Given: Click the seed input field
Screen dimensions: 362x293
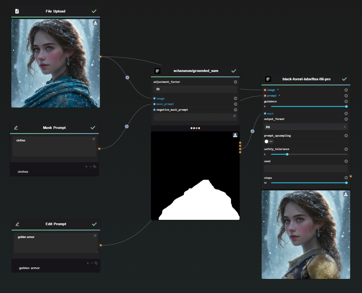Looking at the screenshot, I should point(306,168).
